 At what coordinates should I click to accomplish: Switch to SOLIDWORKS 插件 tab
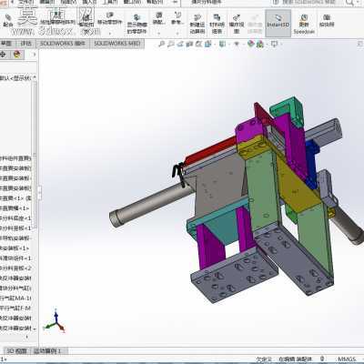(x=63, y=44)
